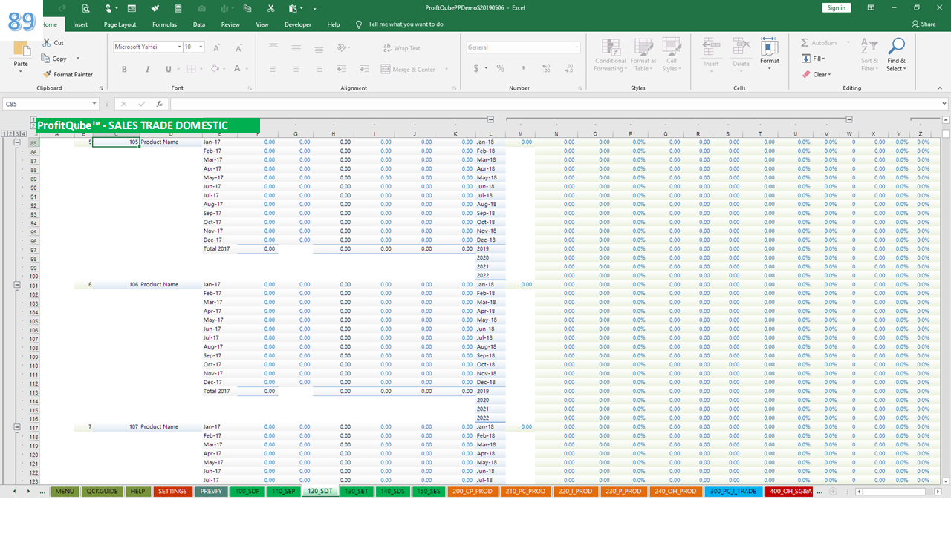
Task: Click the AutoSum sigma icon
Action: (805, 43)
